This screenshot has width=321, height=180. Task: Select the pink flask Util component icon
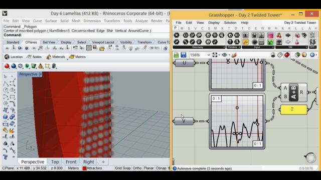(297, 42)
